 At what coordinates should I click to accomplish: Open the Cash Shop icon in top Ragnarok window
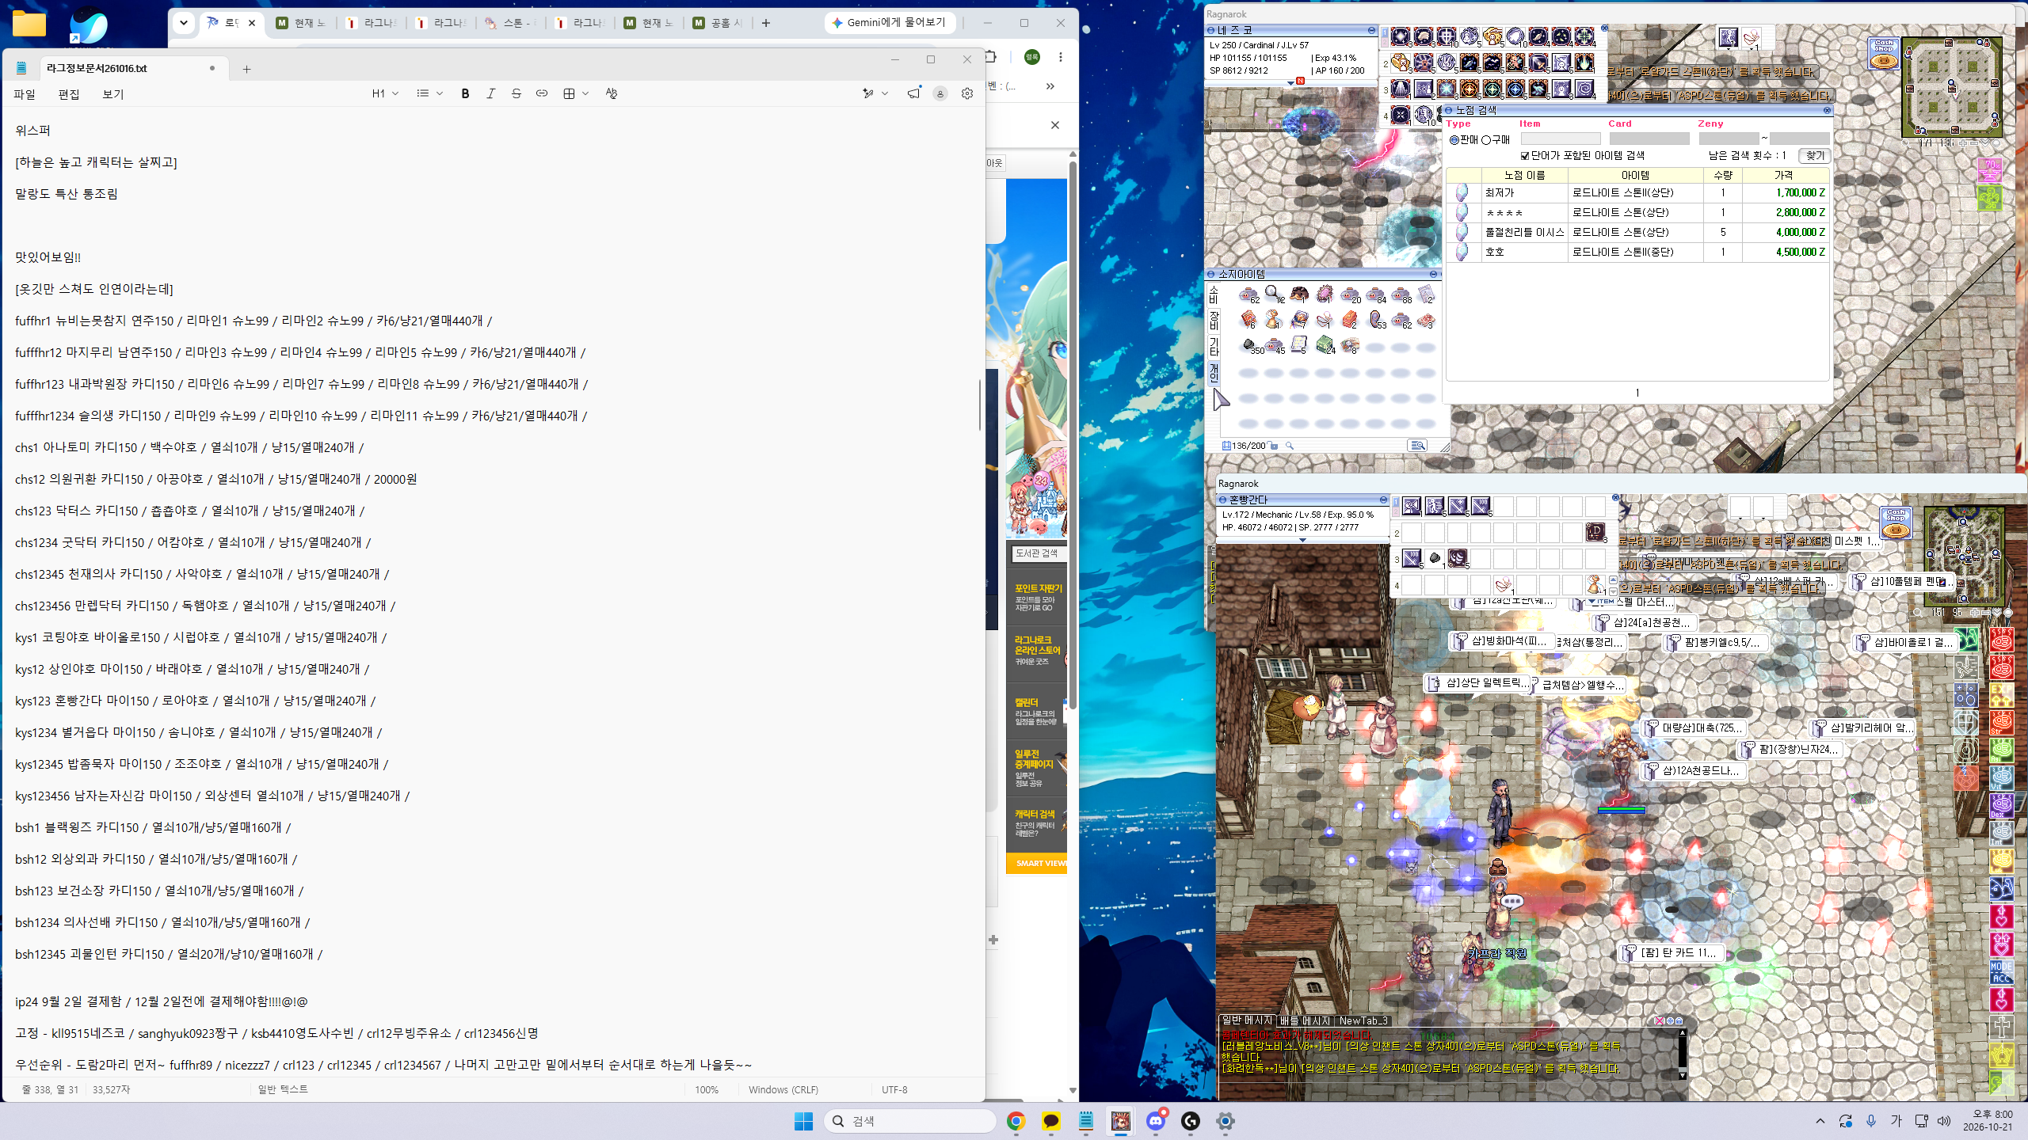tap(1884, 52)
